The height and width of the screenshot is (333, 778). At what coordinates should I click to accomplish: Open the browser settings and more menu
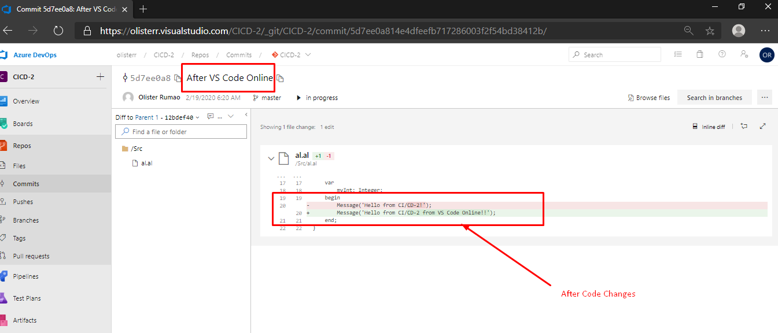[x=765, y=31]
